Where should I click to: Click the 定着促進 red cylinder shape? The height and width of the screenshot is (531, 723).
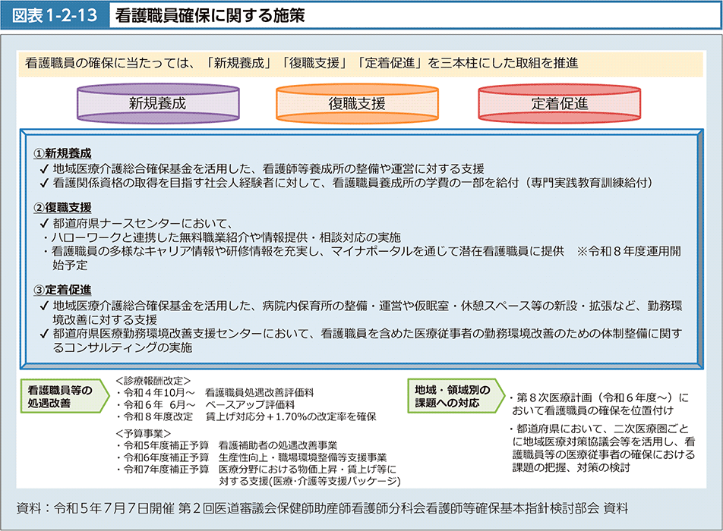559,104
